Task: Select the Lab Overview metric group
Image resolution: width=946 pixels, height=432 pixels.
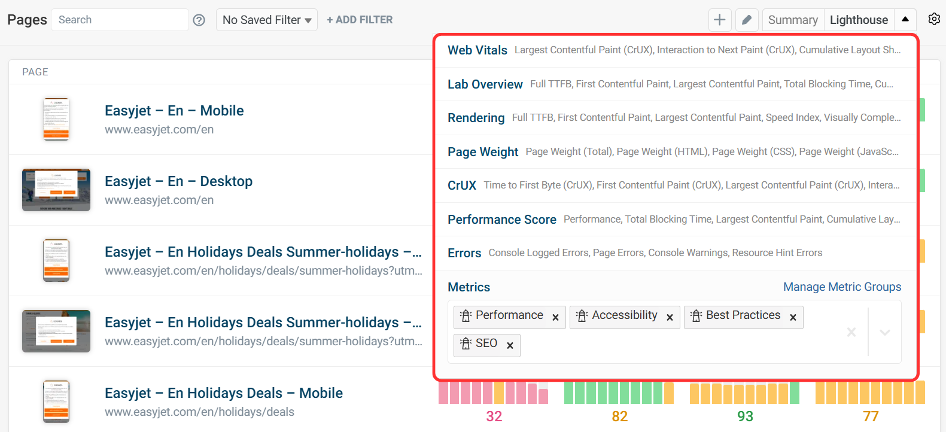Action: coord(676,84)
